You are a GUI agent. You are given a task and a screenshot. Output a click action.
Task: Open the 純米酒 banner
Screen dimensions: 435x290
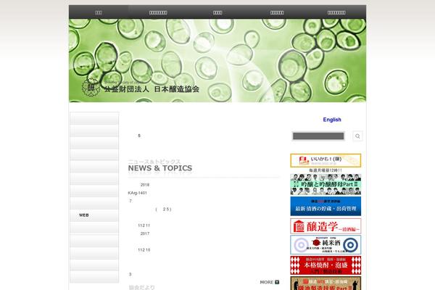326,245
